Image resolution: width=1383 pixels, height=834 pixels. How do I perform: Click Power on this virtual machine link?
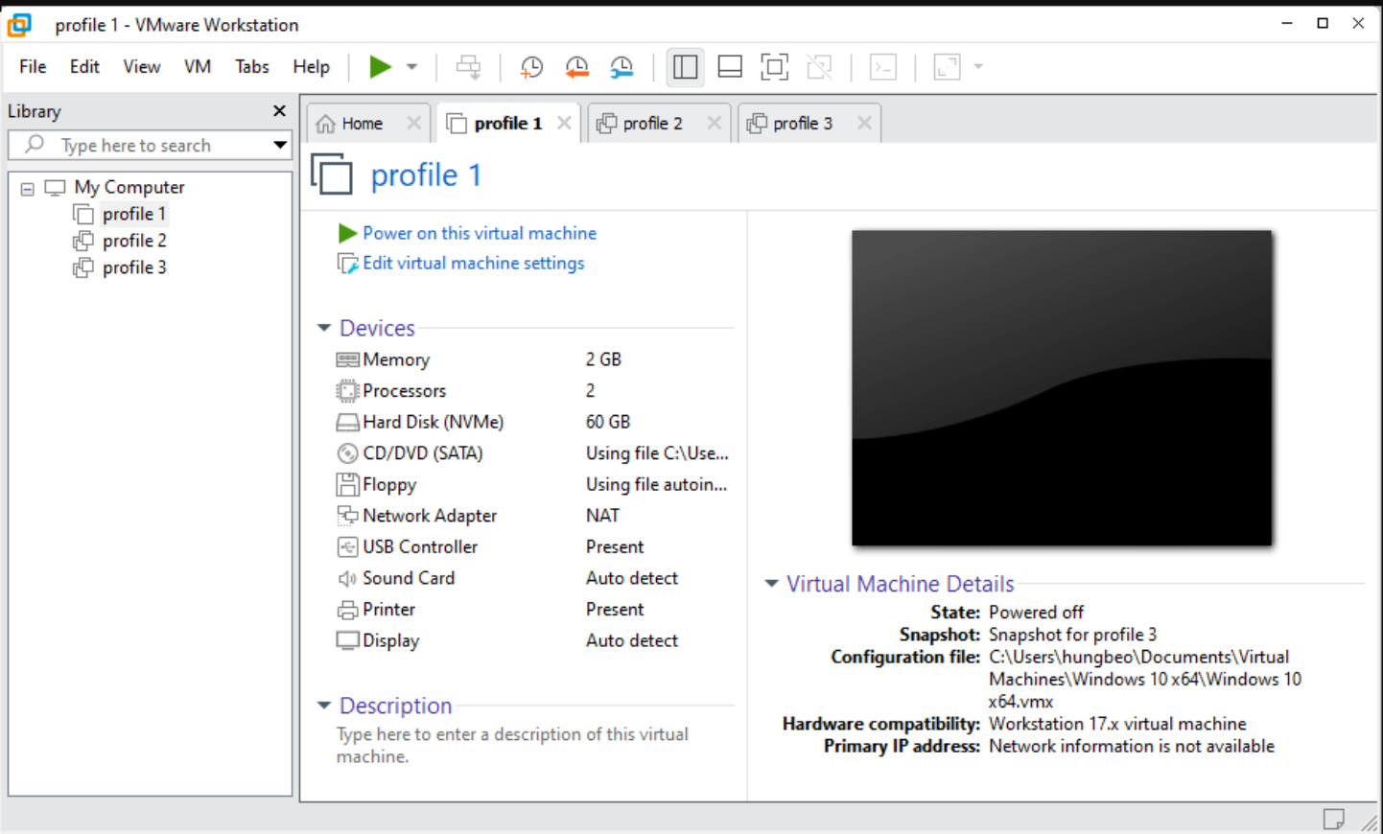tap(480, 233)
